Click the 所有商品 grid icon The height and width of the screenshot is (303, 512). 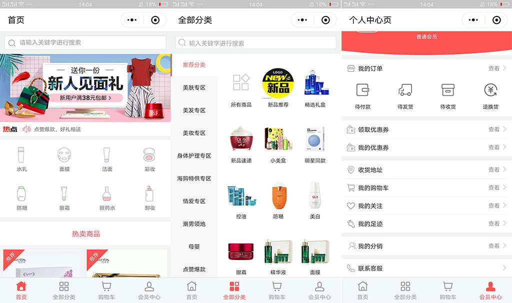(241, 83)
